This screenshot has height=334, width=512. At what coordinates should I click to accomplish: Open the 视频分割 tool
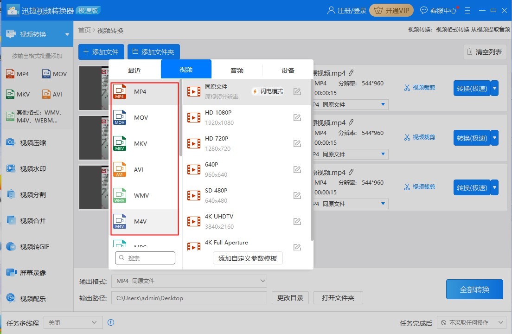[29, 195]
